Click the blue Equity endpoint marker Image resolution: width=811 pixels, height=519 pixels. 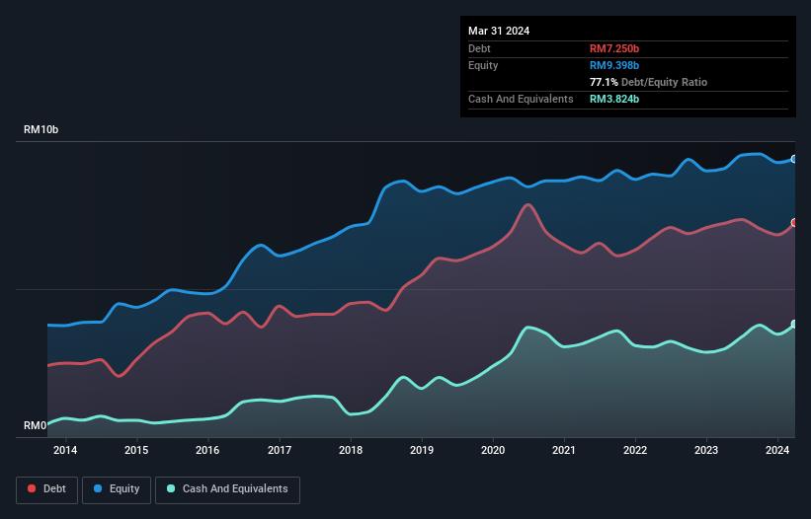[794, 159]
